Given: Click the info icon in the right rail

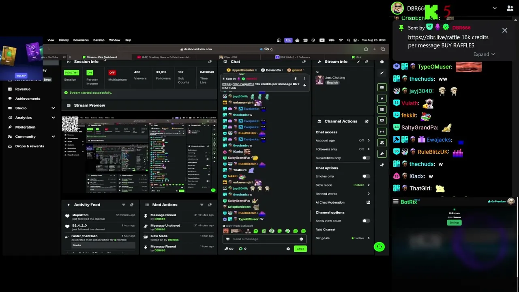Looking at the screenshot, I should coord(382,62).
